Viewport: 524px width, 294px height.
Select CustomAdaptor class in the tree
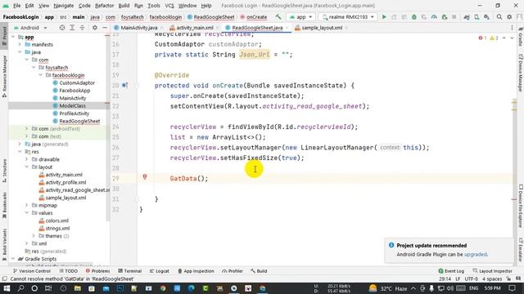pos(77,82)
